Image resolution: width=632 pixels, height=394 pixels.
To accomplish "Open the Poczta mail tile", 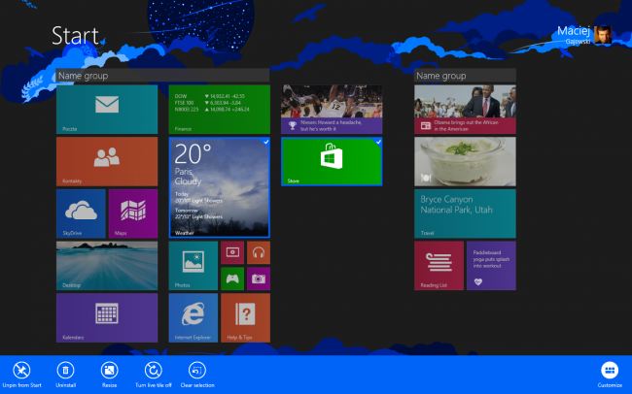I will [107, 109].
